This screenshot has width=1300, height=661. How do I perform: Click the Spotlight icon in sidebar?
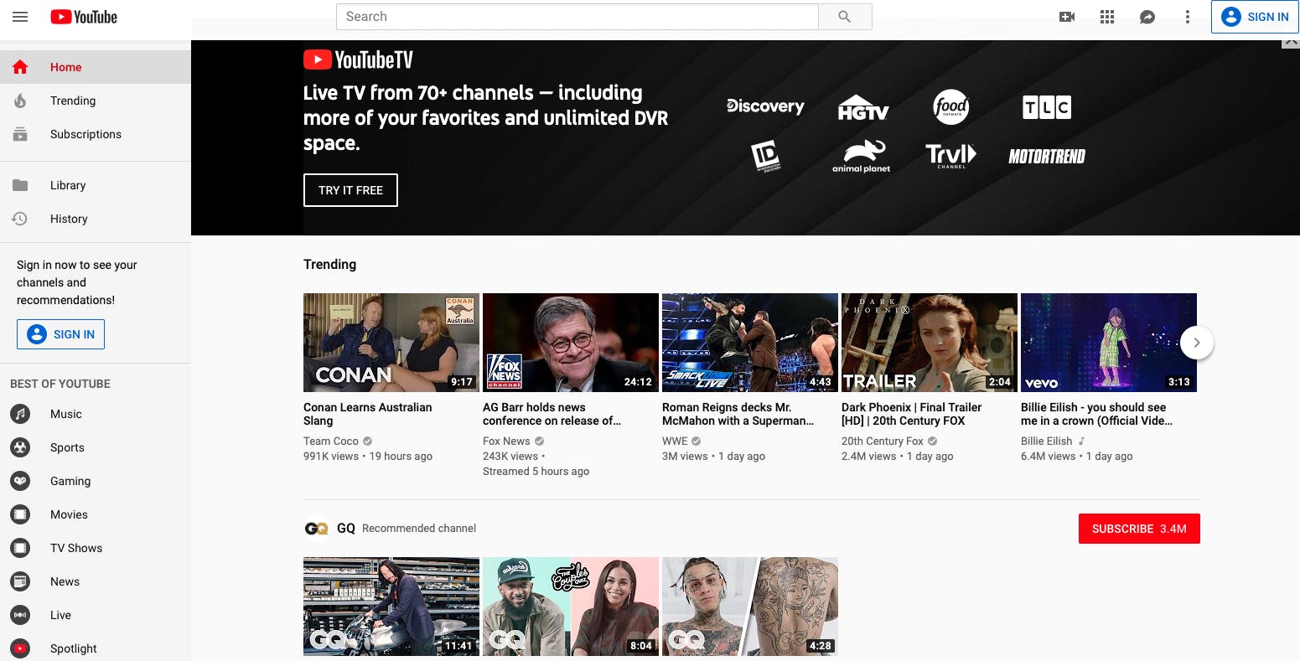click(20, 648)
